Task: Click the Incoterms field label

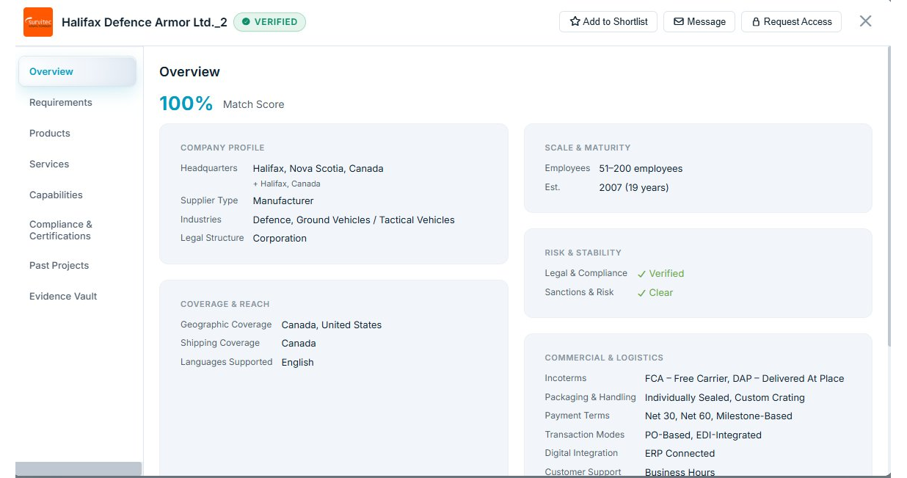Action: pos(566,378)
